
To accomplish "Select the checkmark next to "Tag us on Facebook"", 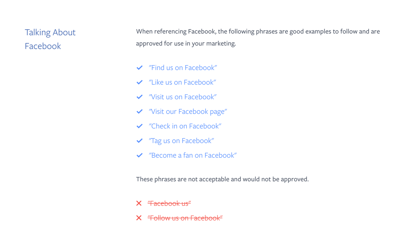I will [x=140, y=141].
